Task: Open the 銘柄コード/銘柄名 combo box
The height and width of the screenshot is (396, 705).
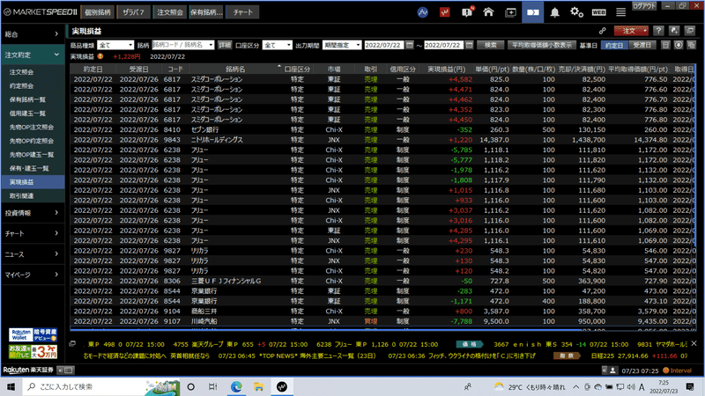Action: (x=183, y=45)
